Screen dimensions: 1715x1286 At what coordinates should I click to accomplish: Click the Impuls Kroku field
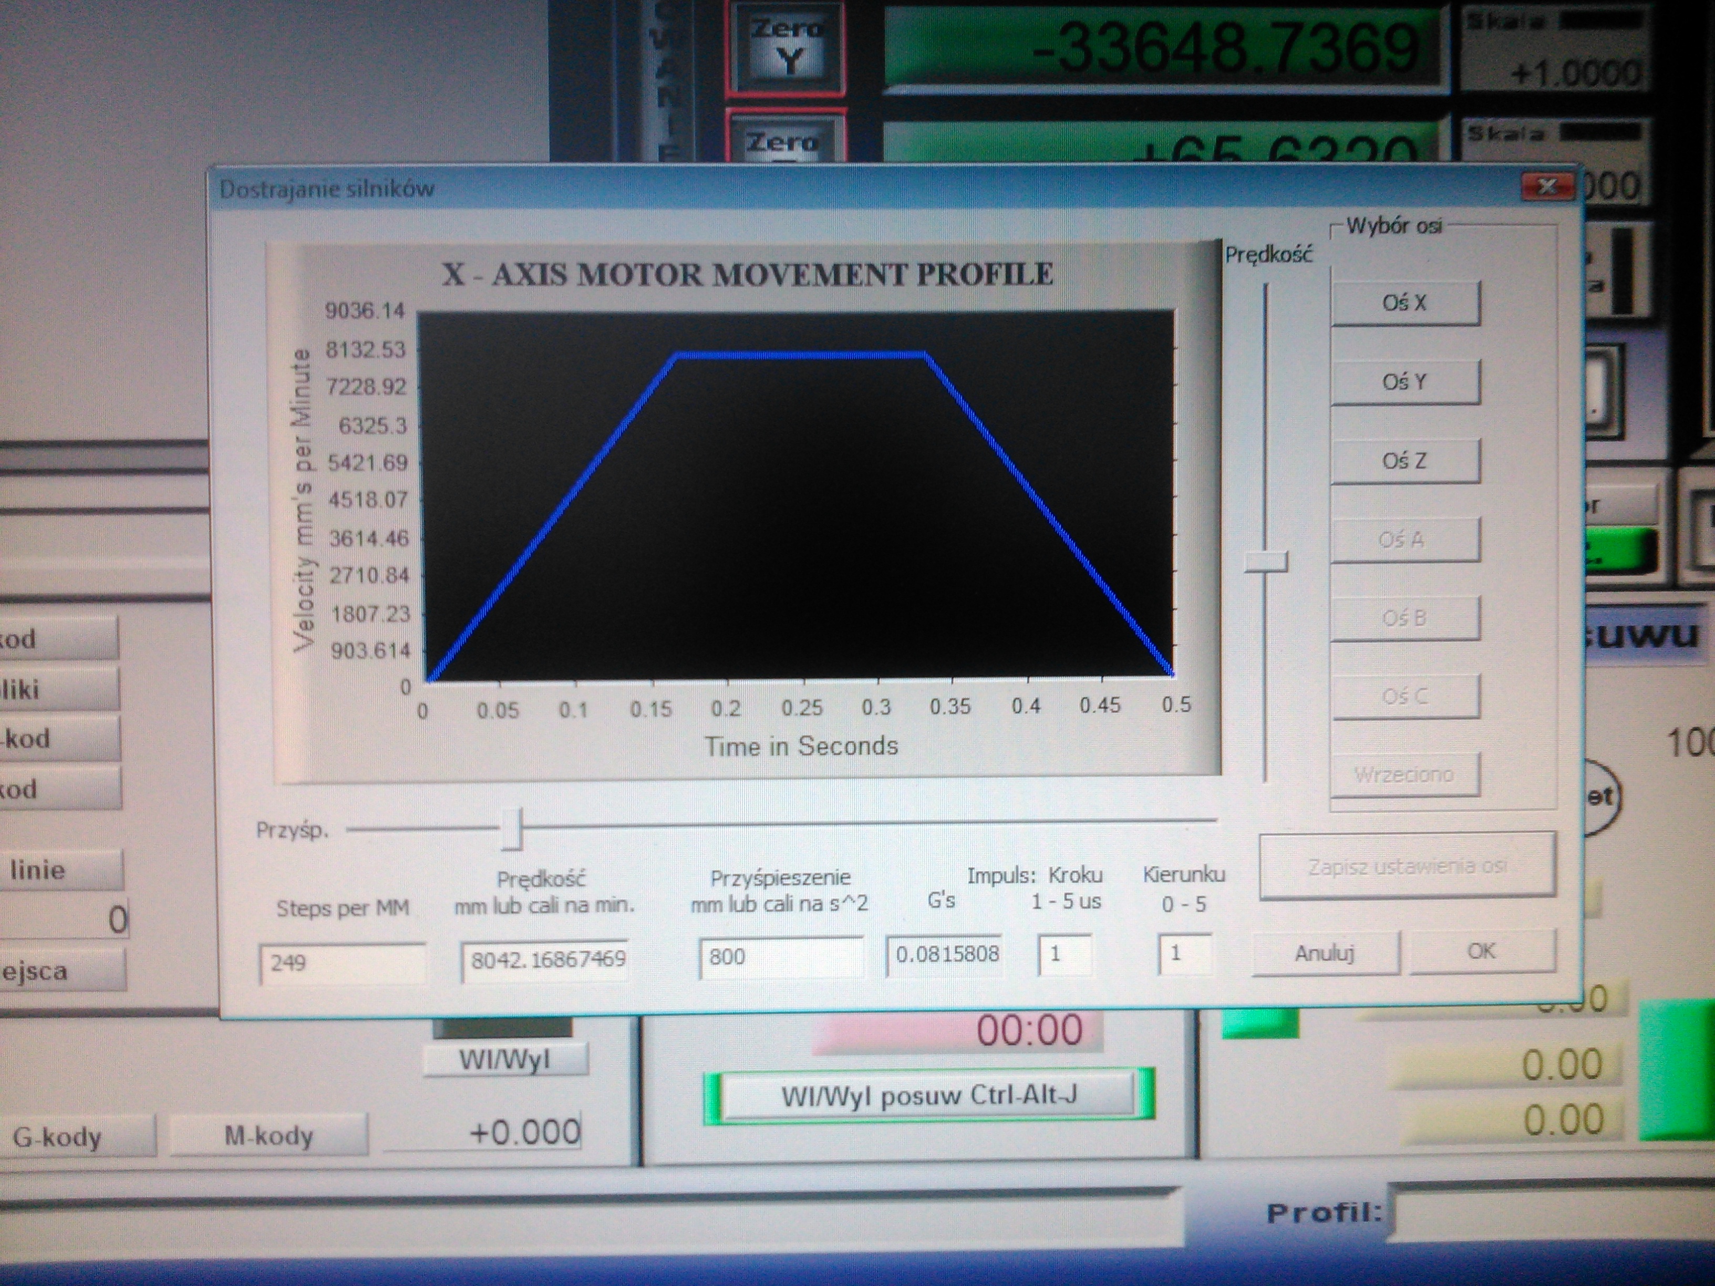[x=1065, y=954]
